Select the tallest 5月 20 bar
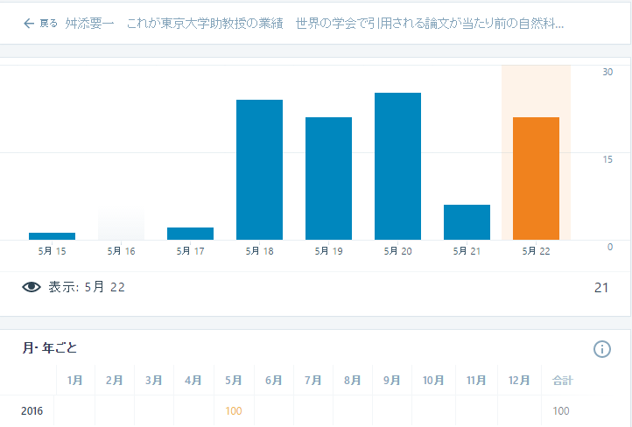Image resolution: width=632 pixels, height=427 pixels. click(x=397, y=166)
